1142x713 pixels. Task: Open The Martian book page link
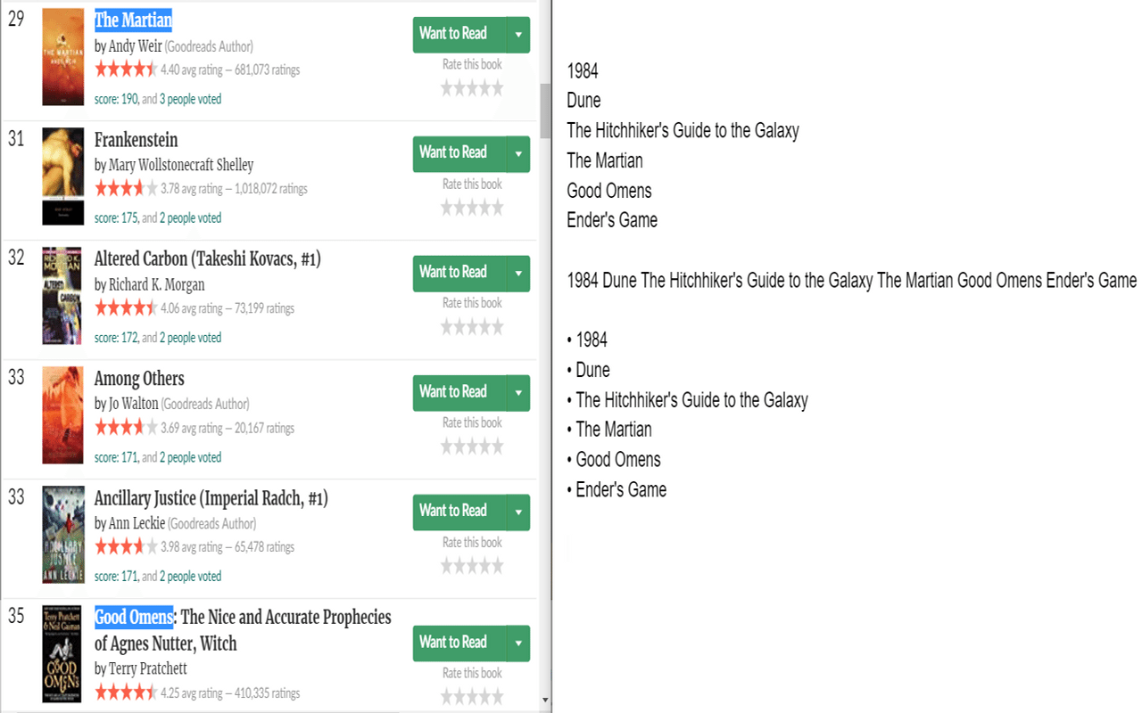[x=132, y=20]
